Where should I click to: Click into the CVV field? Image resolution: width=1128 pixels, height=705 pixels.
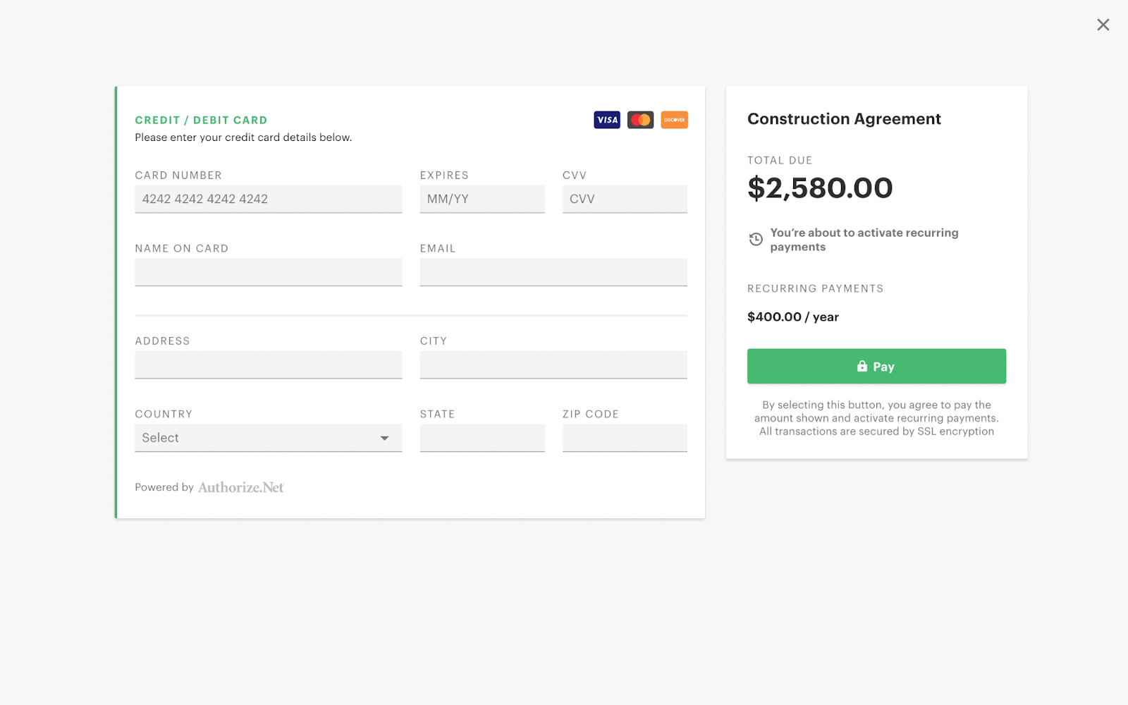pos(625,199)
